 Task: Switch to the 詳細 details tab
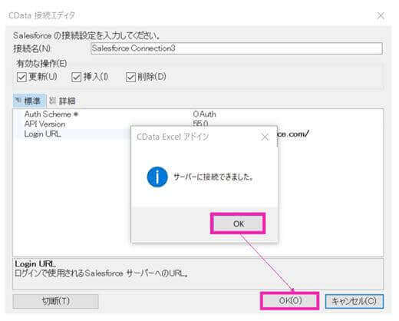(63, 101)
